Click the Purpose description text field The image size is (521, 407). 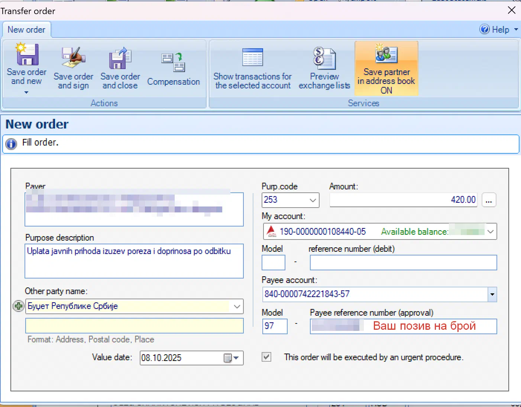tap(134, 261)
